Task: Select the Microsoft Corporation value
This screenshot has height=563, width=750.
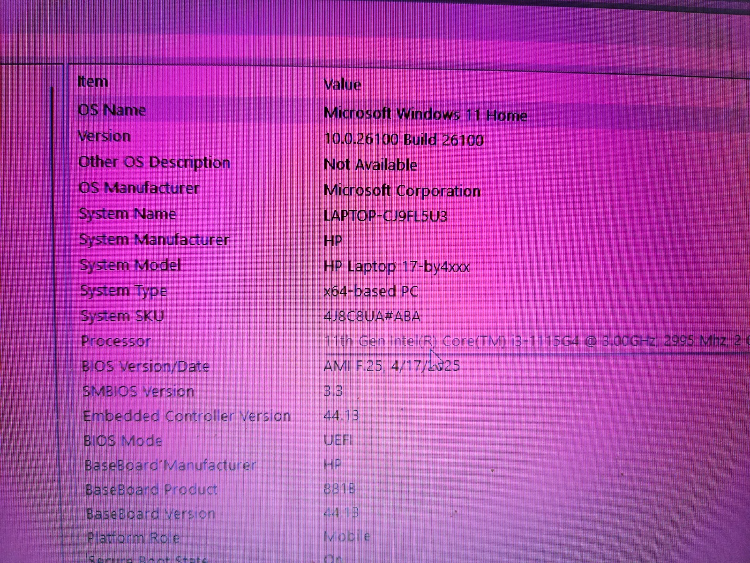Action: [402, 191]
